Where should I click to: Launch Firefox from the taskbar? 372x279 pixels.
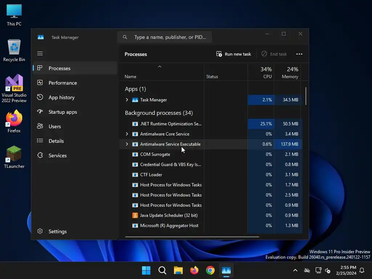[x=194, y=270]
